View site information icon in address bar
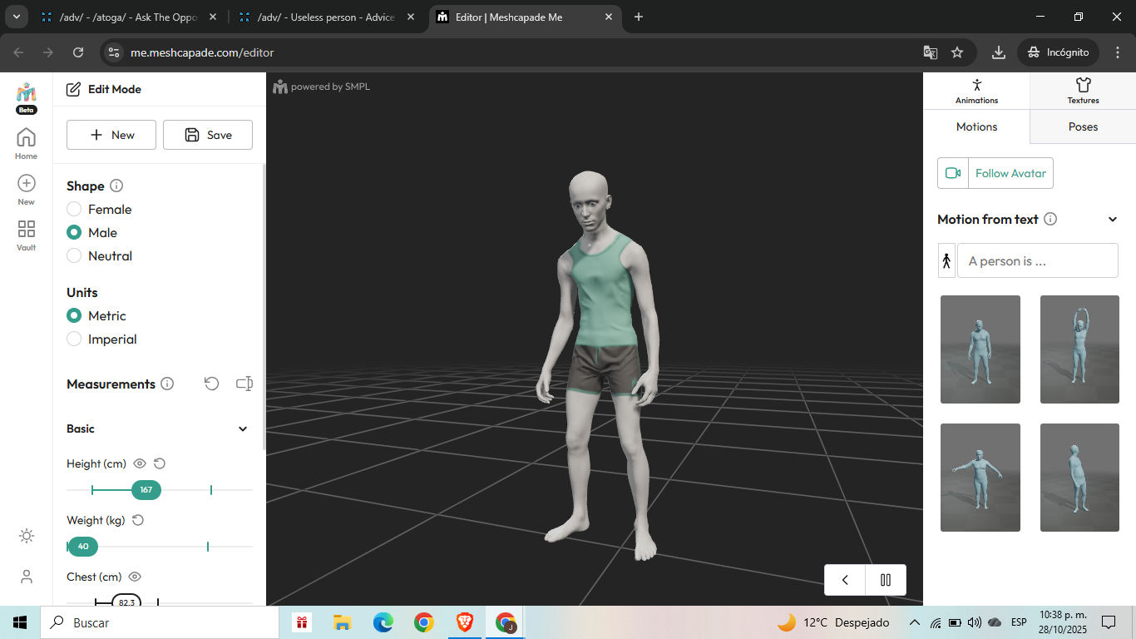Viewport: 1136px width, 639px height. coord(114,52)
